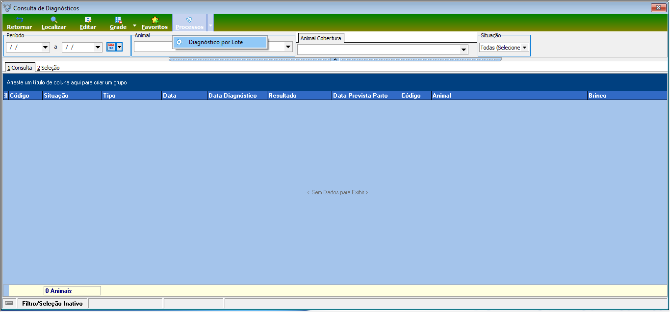
Task: Click the Editar toolbar button
Action: 88,23
